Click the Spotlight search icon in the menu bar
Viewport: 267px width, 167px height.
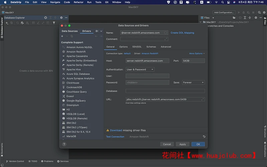coord(222,2)
